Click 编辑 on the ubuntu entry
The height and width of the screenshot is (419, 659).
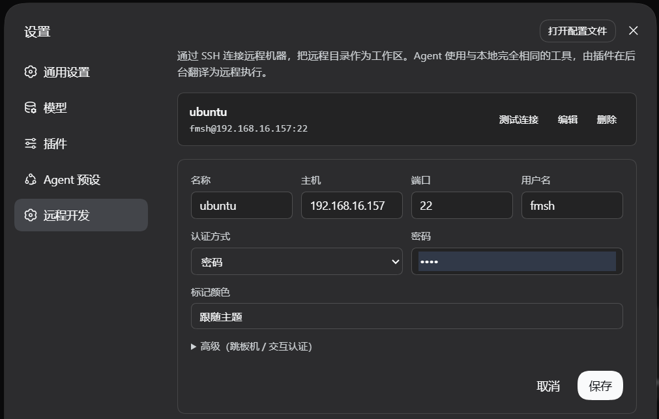click(x=567, y=120)
